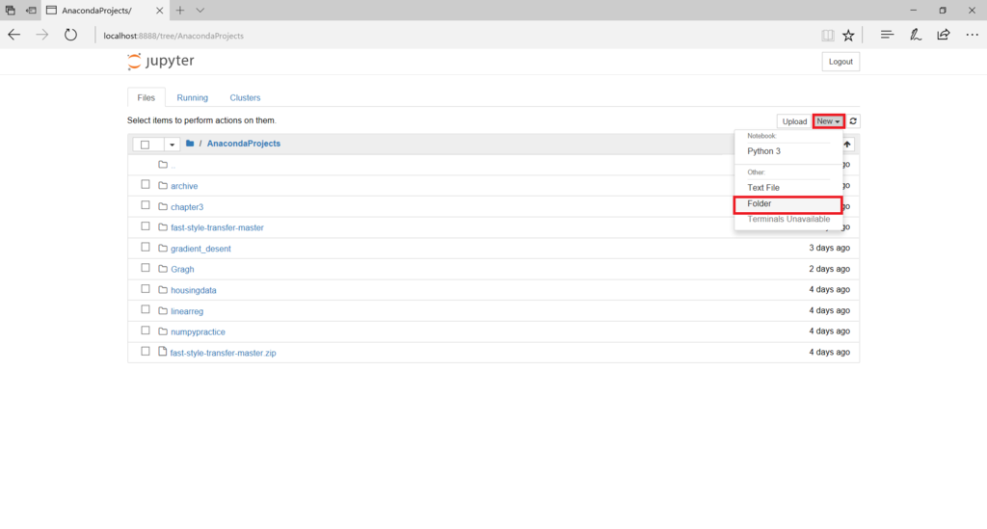Refresh the notebook file list
987x529 pixels.
tap(853, 121)
